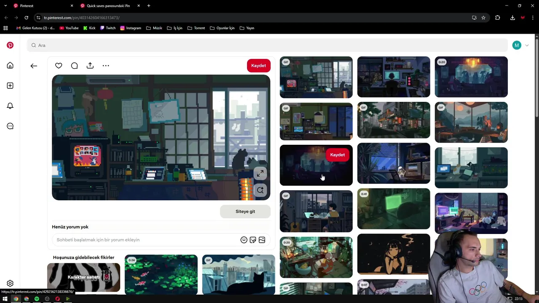Open Pinterest home via the red logo

pyautogui.click(x=10, y=45)
